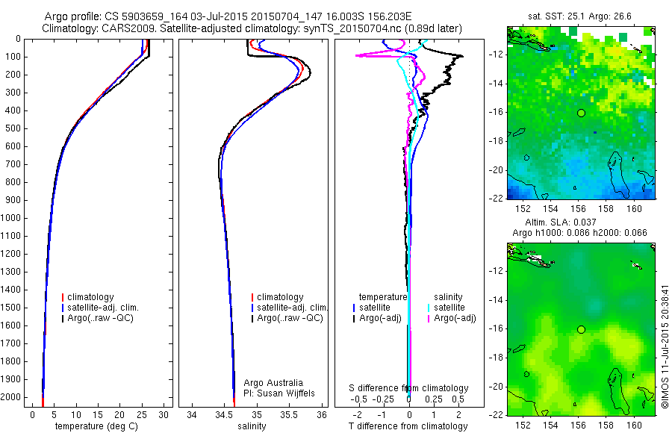The image size is (672, 433).
Task: Click cyan satellite salinity legend marker
Action: click(428, 308)
